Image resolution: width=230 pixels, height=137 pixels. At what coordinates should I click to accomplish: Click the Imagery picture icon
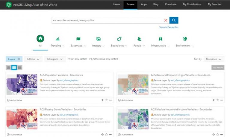99,39
